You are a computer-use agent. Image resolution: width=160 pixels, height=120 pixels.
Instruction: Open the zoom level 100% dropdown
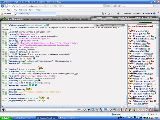point(156,114)
